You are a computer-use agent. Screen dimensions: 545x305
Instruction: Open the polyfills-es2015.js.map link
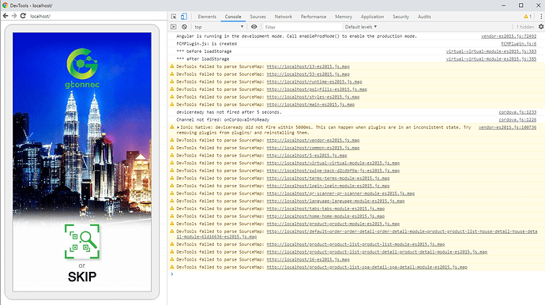point(317,89)
